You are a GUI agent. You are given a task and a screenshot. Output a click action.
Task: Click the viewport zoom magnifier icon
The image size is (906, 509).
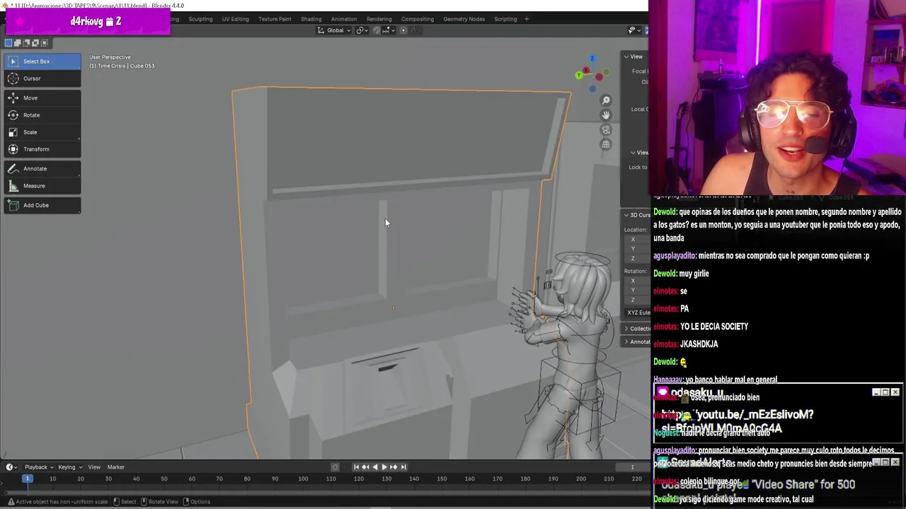(605, 100)
